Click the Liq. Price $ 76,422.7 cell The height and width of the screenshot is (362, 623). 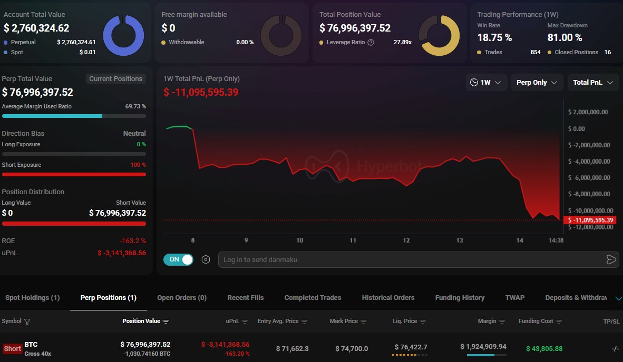click(411, 347)
